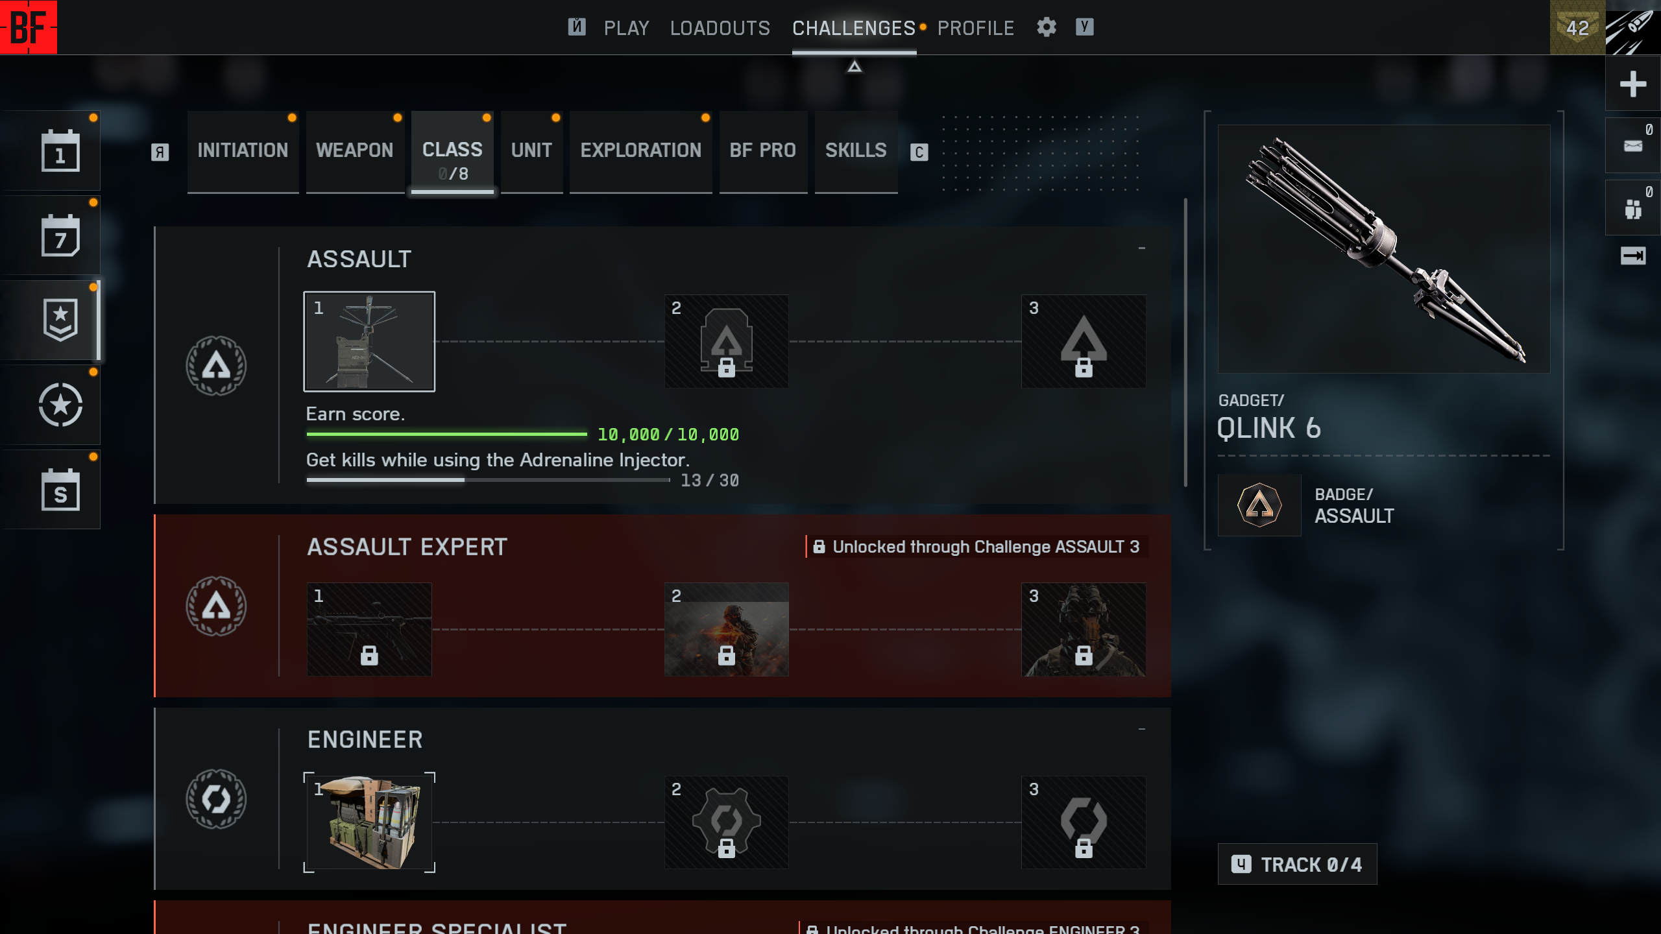The image size is (1661, 934).
Task: Click the Track 0/4 button
Action: pyautogui.click(x=1297, y=864)
